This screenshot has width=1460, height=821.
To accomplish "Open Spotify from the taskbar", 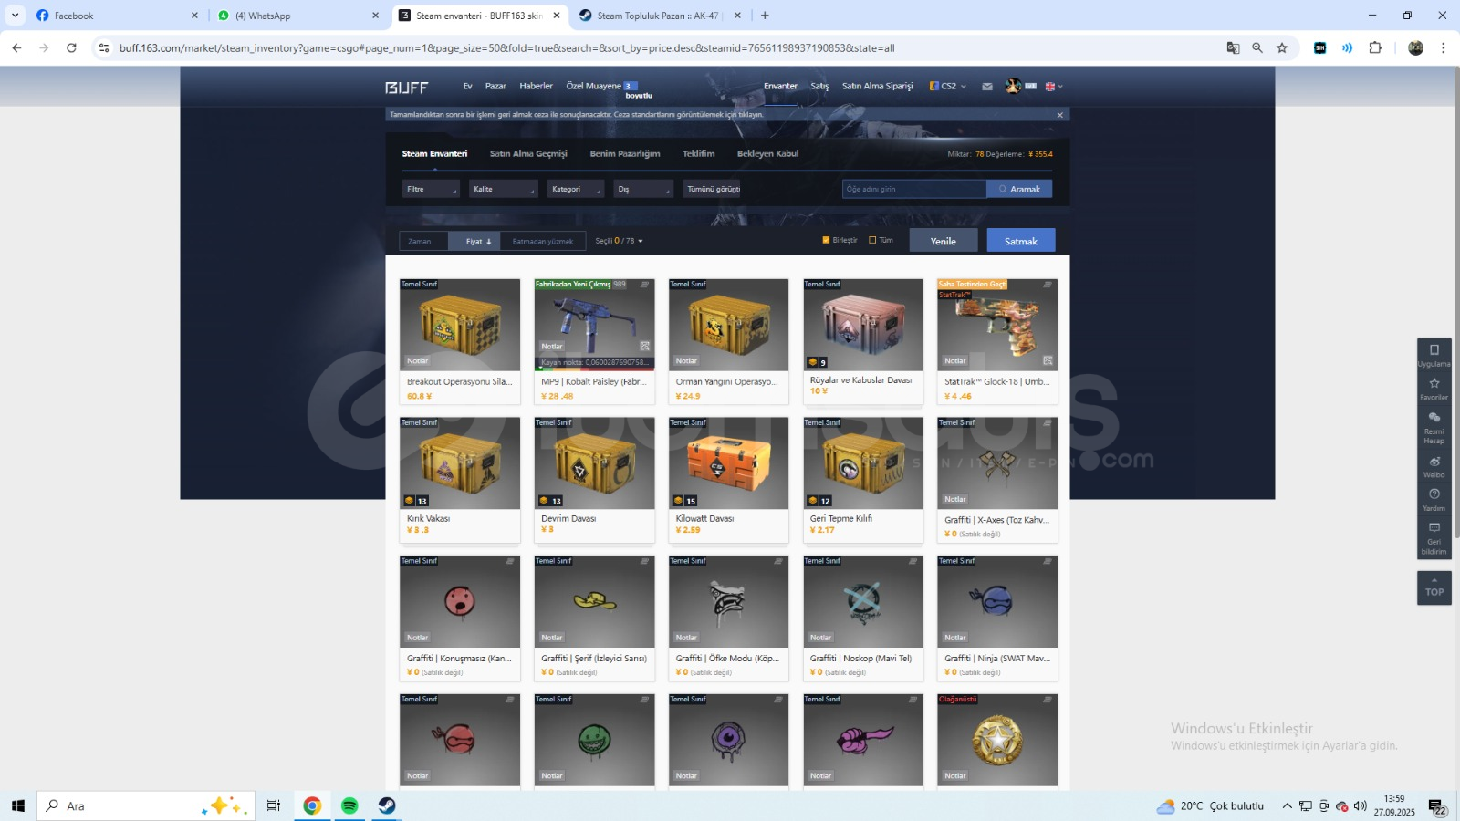I will pyautogui.click(x=349, y=805).
